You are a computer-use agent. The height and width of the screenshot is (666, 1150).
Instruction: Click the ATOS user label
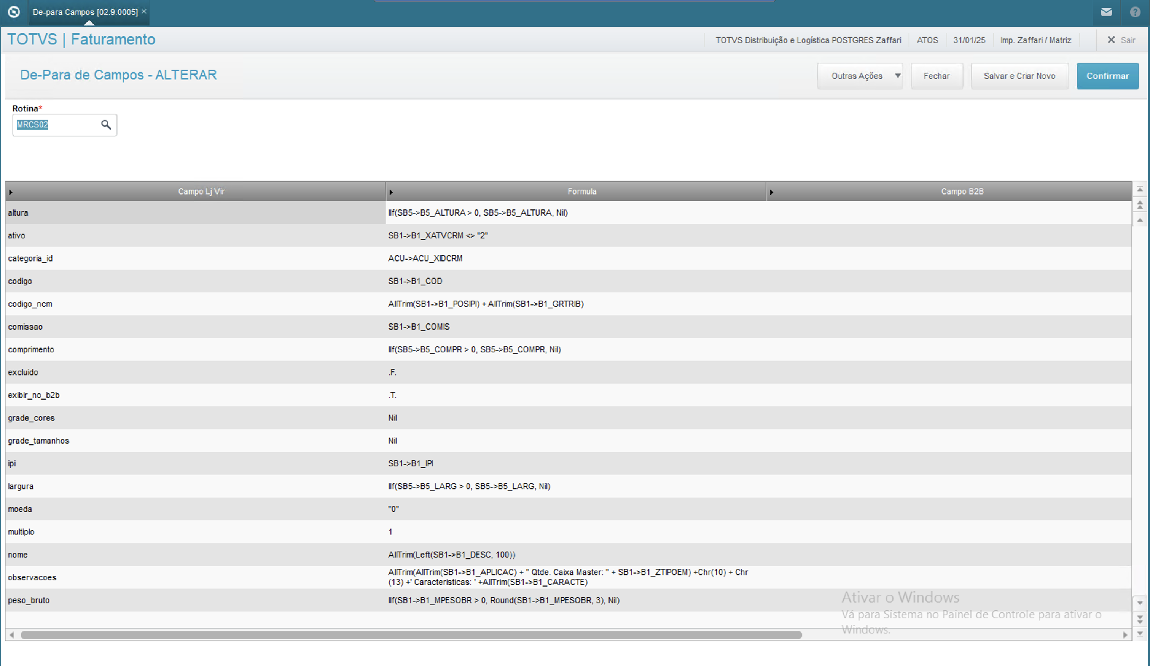click(x=927, y=40)
